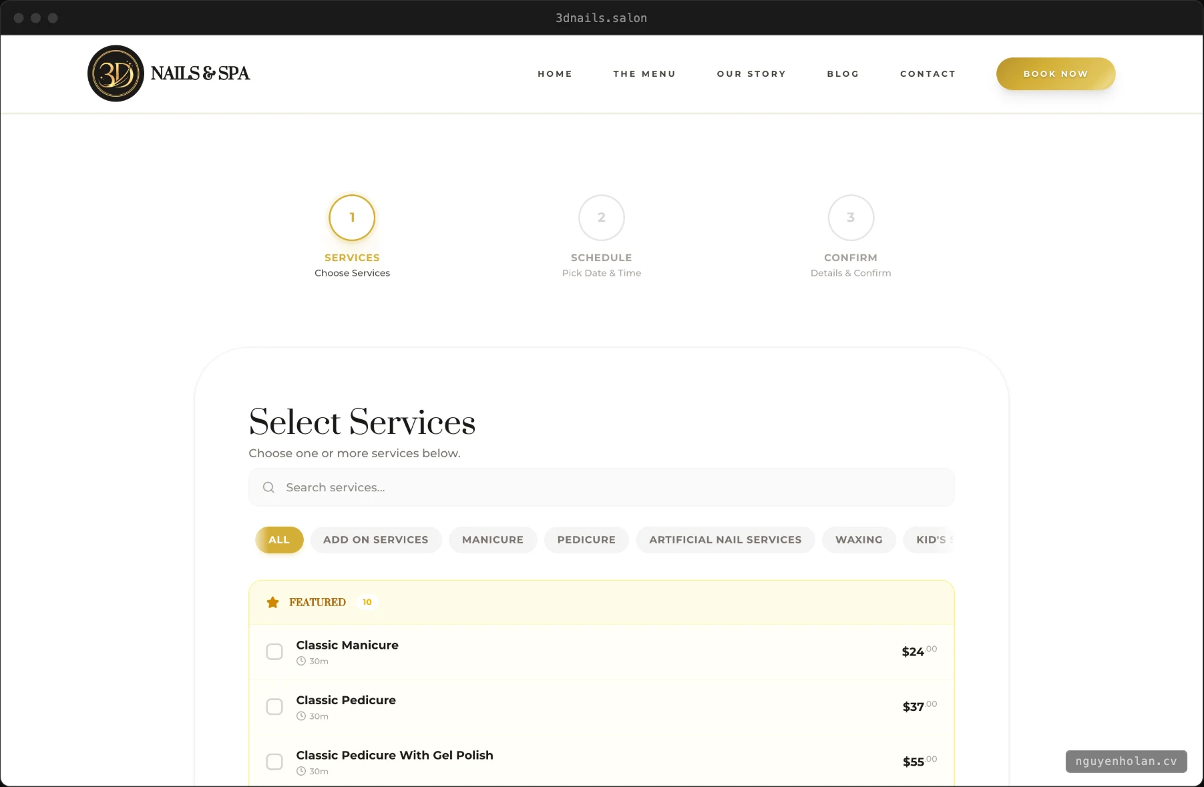The height and width of the screenshot is (787, 1204).
Task: Click the clock icon under Classic Pedicure
Action: pyautogui.click(x=301, y=716)
